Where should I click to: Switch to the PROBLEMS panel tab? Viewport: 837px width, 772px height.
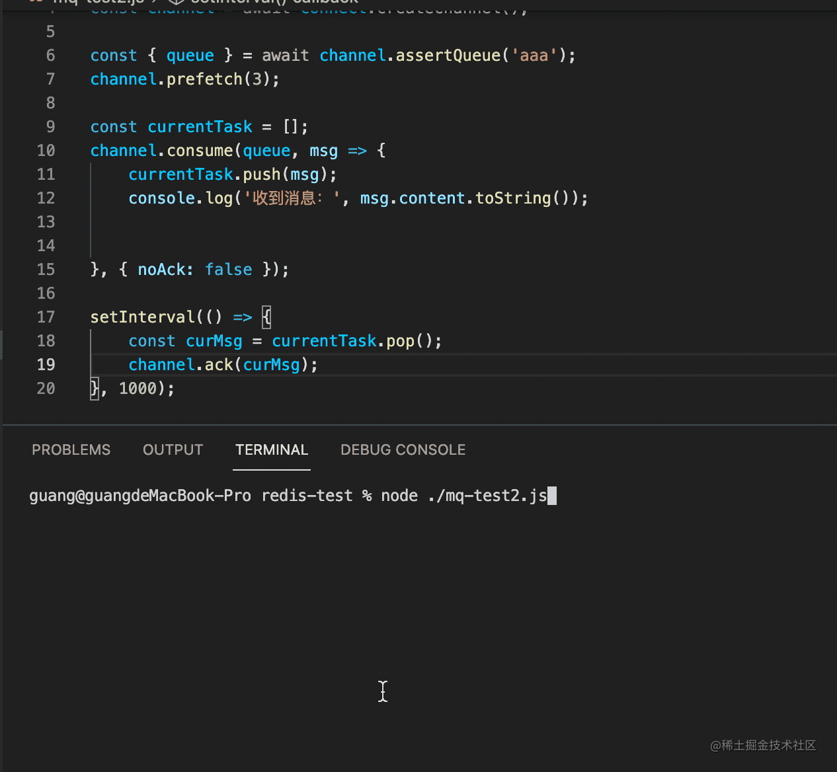pyautogui.click(x=71, y=449)
